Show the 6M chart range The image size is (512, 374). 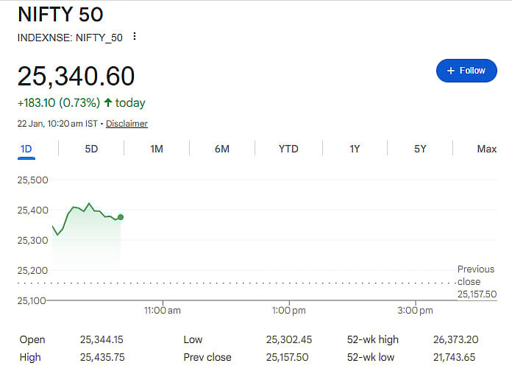click(x=222, y=149)
